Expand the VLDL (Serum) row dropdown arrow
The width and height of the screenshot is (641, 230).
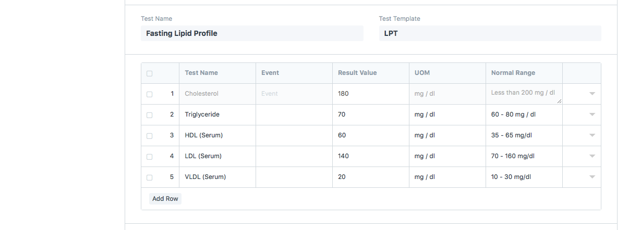click(x=592, y=177)
